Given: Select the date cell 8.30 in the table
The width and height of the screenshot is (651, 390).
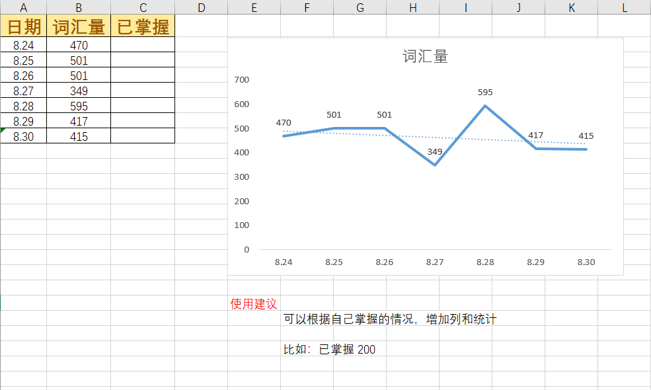Looking at the screenshot, I should click(23, 137).
